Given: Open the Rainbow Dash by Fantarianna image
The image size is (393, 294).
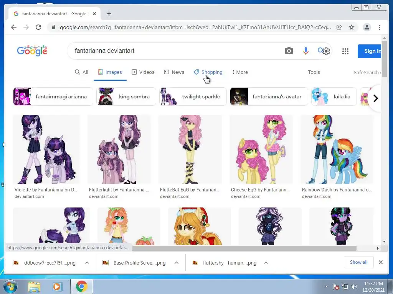Looking at the screenshot, I should [x=337, y=149].
